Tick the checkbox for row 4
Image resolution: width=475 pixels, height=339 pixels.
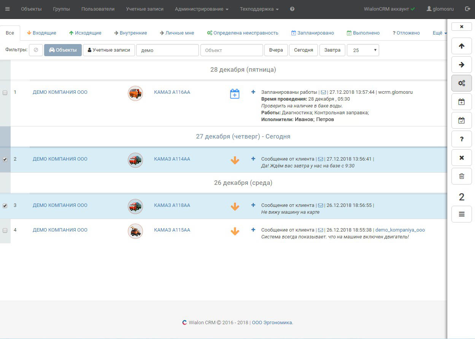[x=5, y=230]
